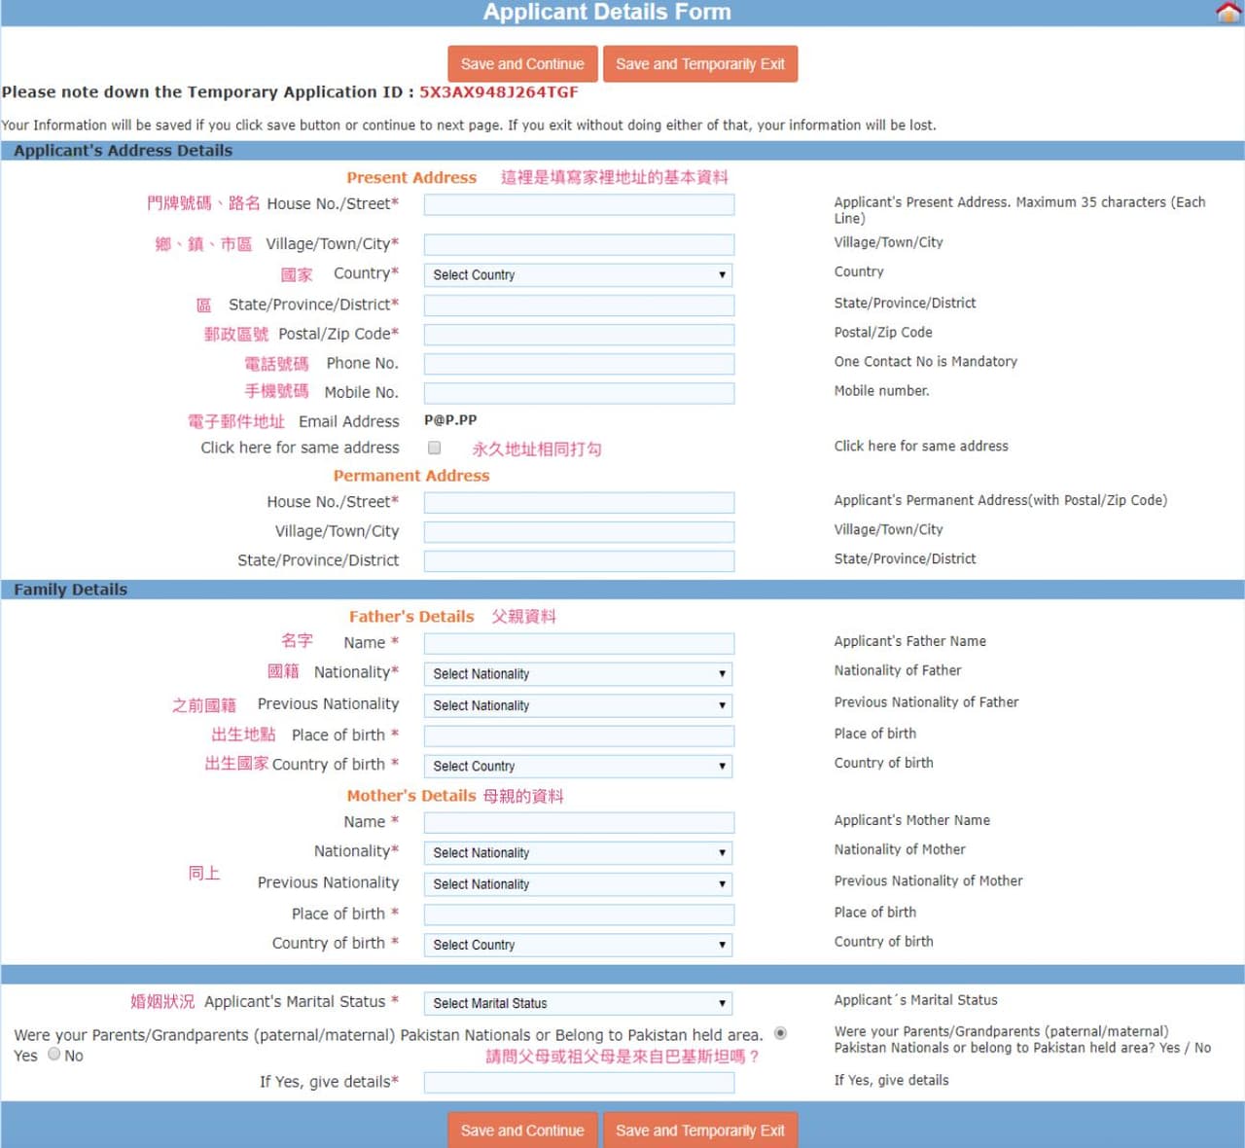The image size is (1245, 1148).
Task: Open Mother's Nationality dropdown
Action: tap(578, 853)
